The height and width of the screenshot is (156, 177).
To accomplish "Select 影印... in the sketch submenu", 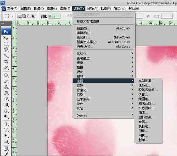I will 149,140.
